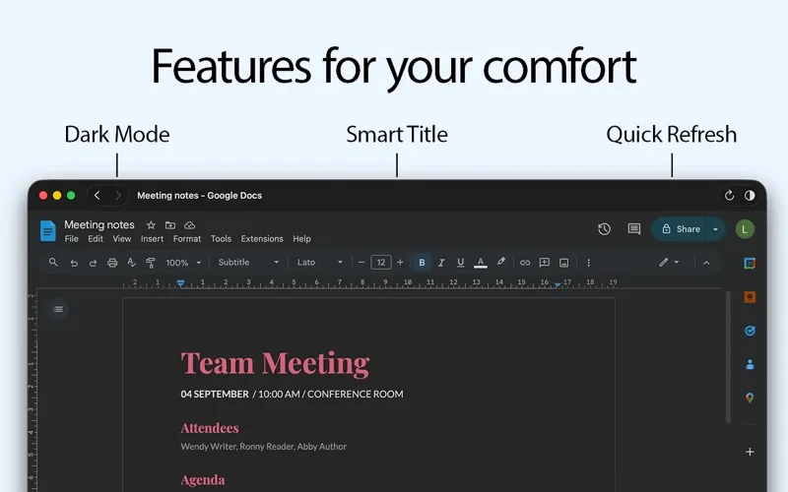Click the paint format roller icon
This screenshot has height=492, width=788.
pos(151,263)
